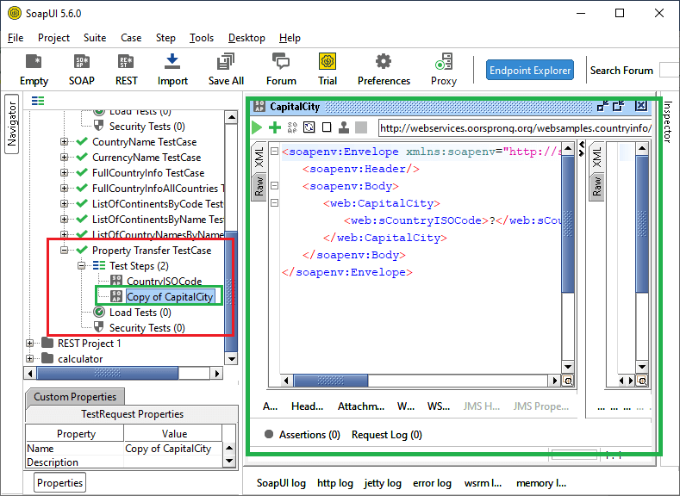Click Endpoint Explorer button
This screenshot has width=680, height=496.
(530, 70)
